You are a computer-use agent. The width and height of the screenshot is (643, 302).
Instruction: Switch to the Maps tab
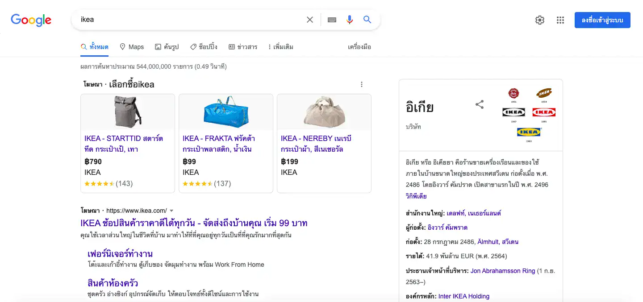click(x=132, y=46)
